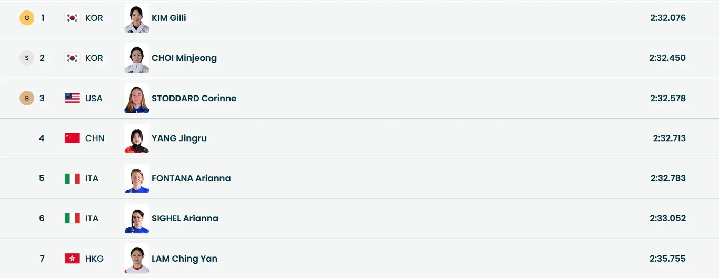
Task: Open YANG Jingru's athlete photo
Action: click(x=137, y=138)
